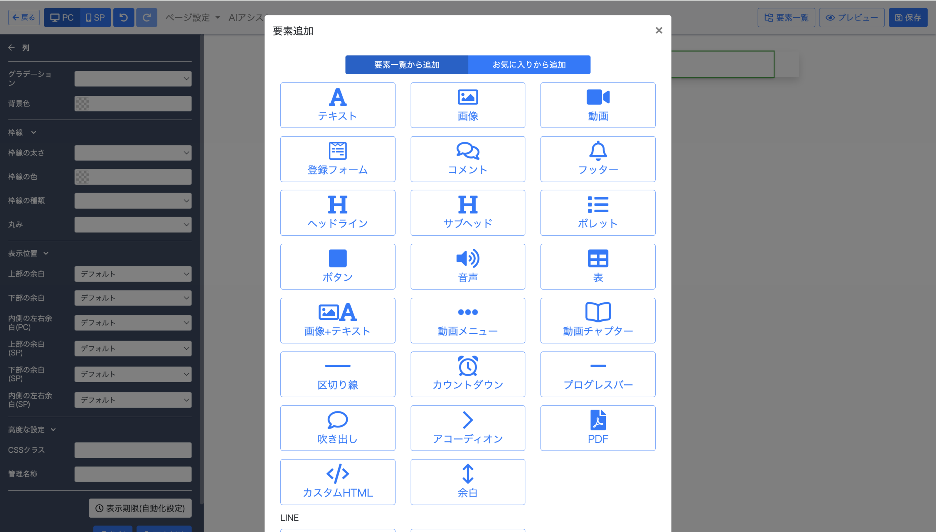Select the 要素一覧から追加 tab
The image size is (936, 532).
[x=406, y=65]
